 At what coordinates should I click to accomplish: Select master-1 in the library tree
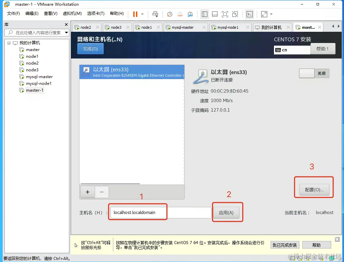[35, 90]
